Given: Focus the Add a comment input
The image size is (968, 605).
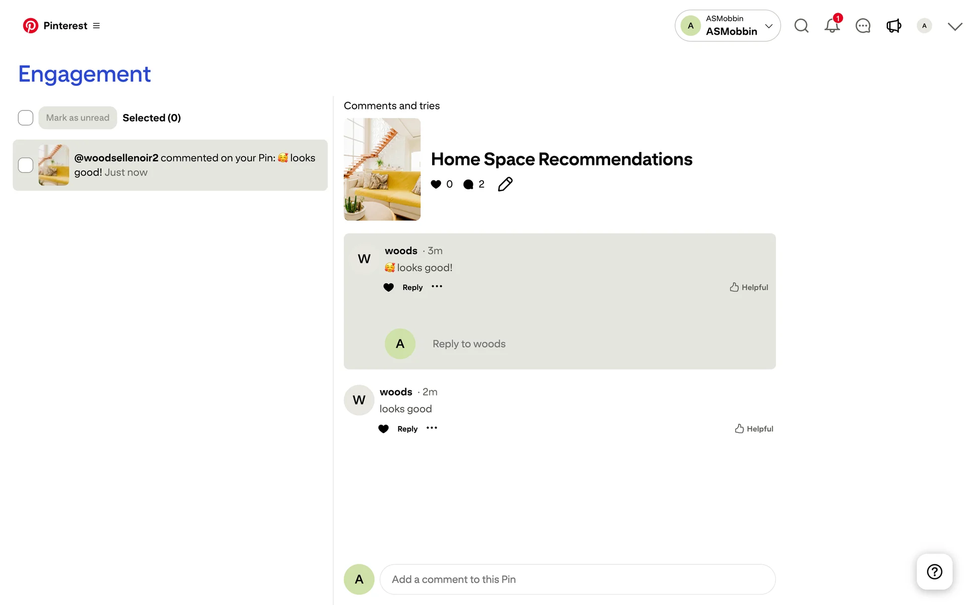Looking at the screenshot, I should (x=577, y=579).
